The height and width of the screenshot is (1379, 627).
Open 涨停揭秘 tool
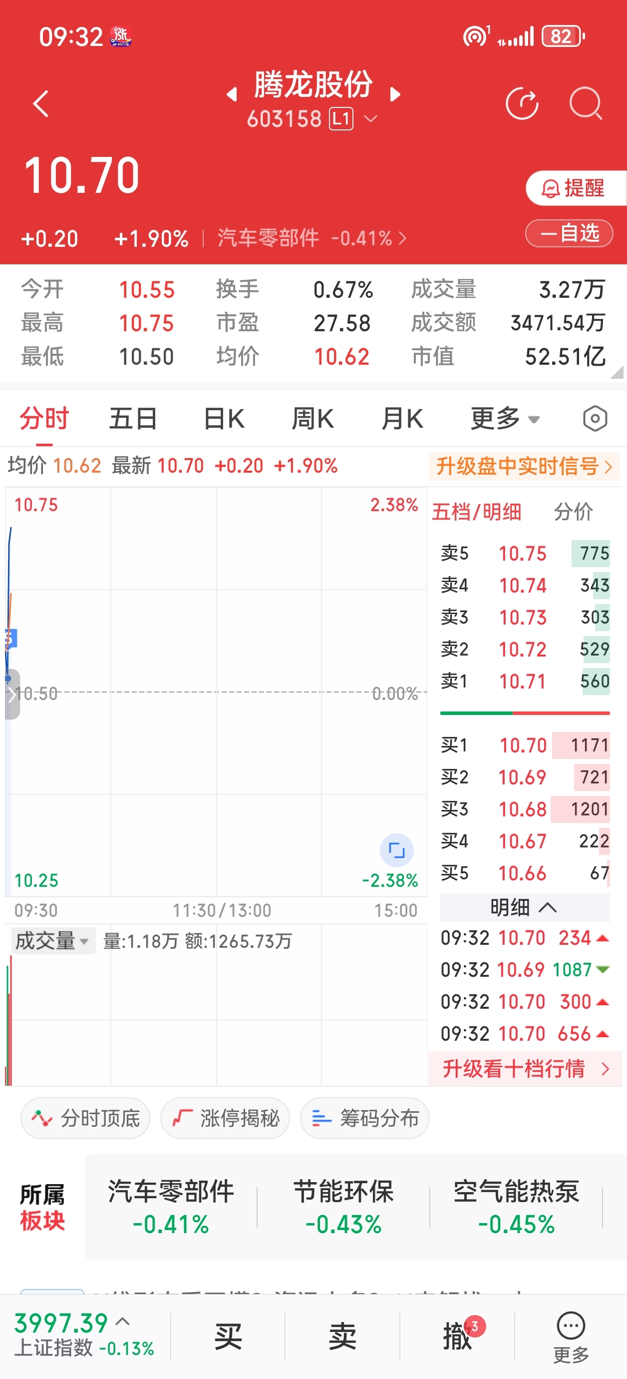click(225, 1118)
